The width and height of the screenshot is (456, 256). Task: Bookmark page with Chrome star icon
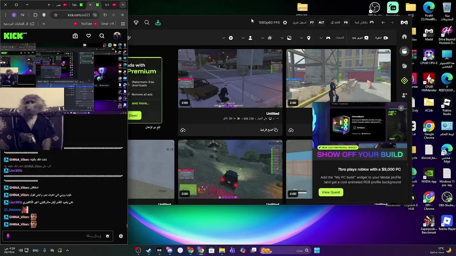(x=56, y=15)
